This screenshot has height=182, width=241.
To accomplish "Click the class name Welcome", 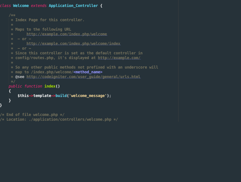I will click(x=21, y=6).
